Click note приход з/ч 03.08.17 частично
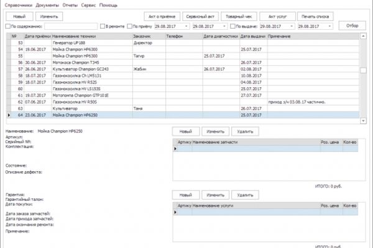This screenshot has width=373, height=248. point(297,102)
